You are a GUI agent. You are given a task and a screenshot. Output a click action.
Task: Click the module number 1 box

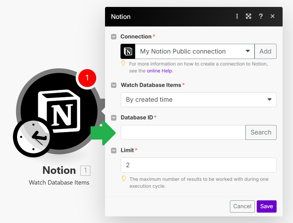(85, 171)
